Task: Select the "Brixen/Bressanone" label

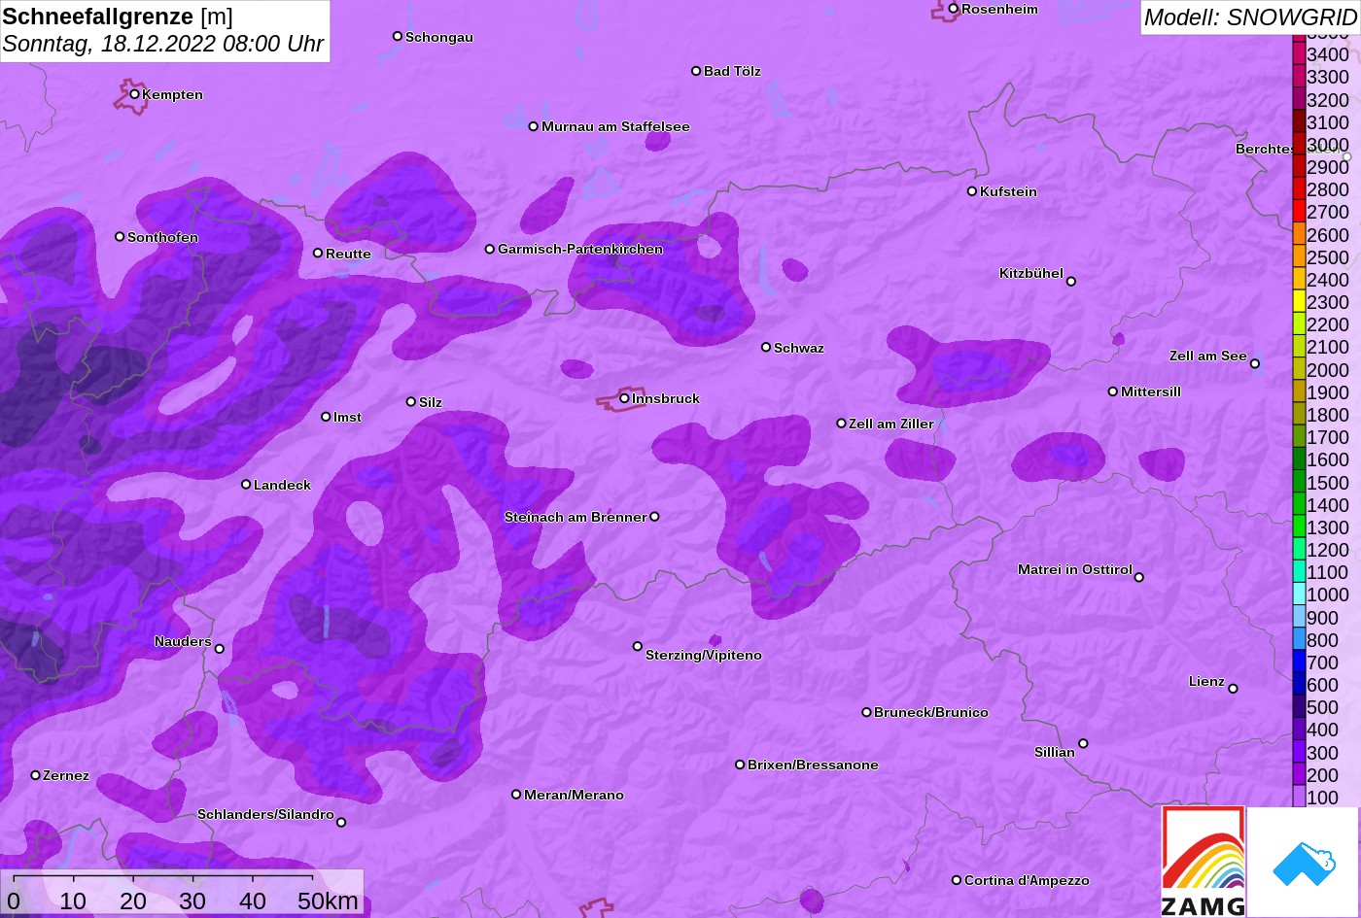Action: [813, 765]
